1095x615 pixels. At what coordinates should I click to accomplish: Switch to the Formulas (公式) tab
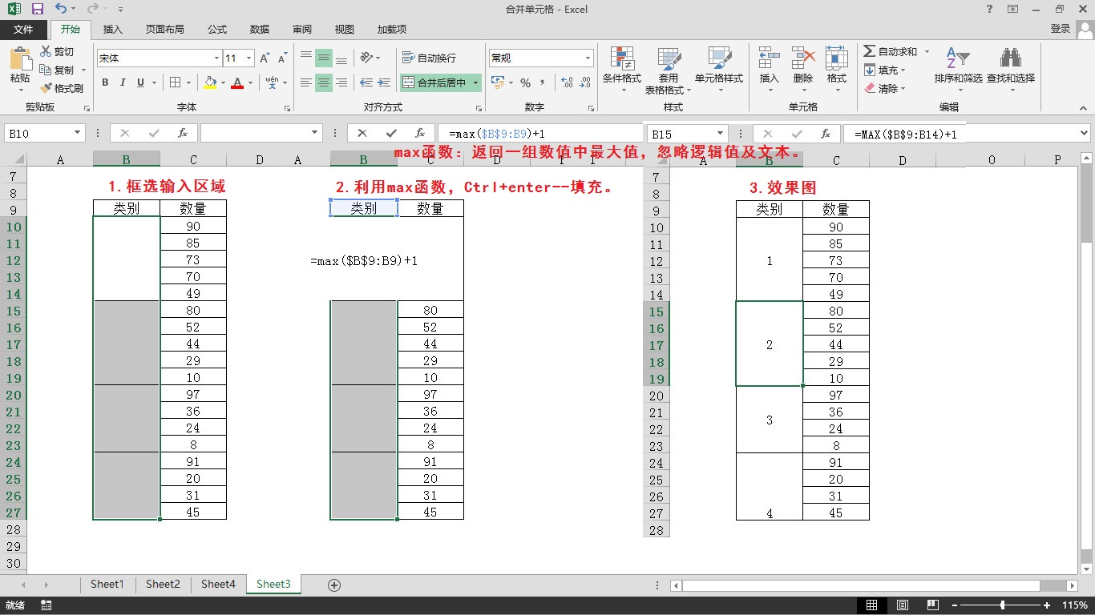(x=217, y=29)
